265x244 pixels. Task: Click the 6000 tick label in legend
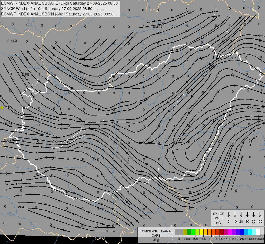click(260, 239)
